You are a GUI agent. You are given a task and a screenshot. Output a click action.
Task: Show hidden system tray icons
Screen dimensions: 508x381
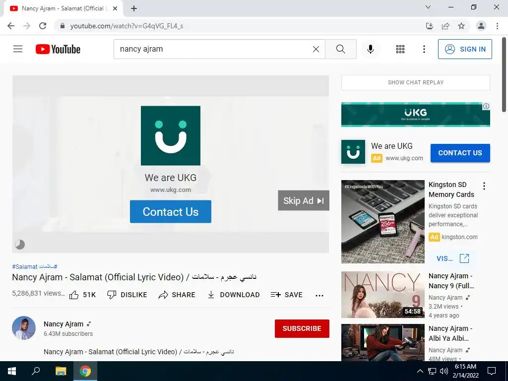420,371
